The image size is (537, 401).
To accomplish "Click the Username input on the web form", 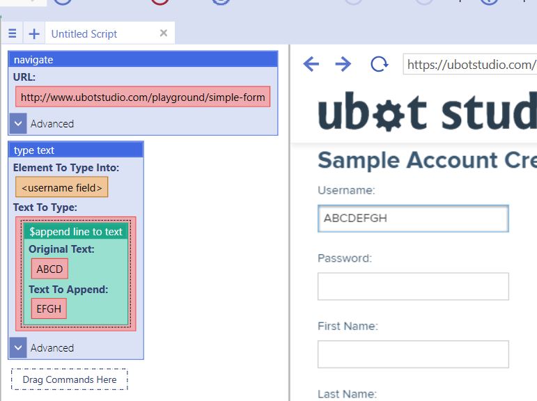I will (413, 218).
